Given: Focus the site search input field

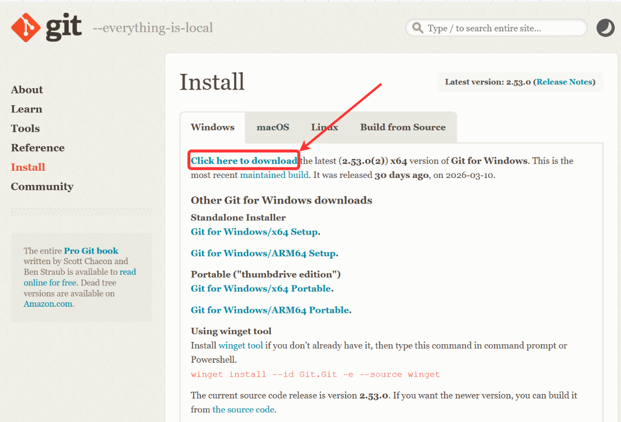Looking at the screenshot, I should click(x=496, y=28).
